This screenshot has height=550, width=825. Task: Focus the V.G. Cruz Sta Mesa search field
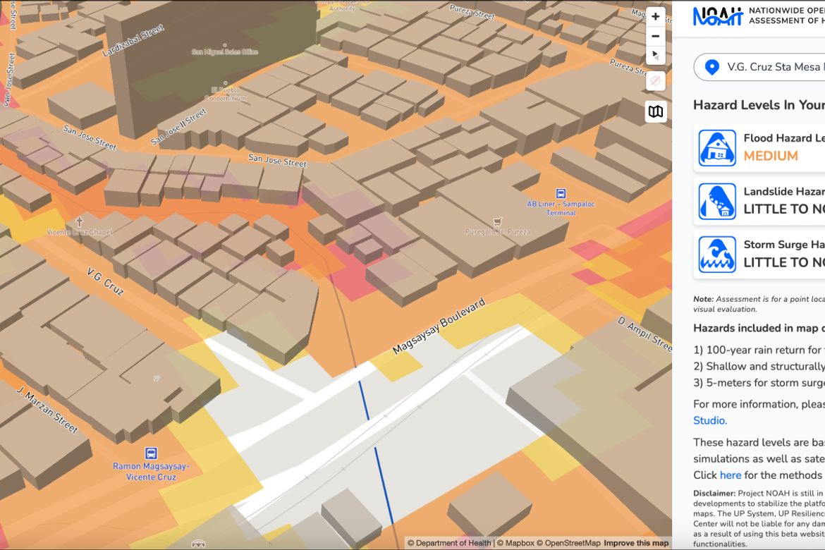pyautogui.click(x=760, y=67)
